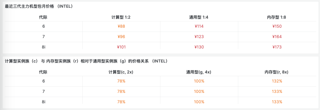Click the 通用型 1:4 column header

tap(199, 17)
